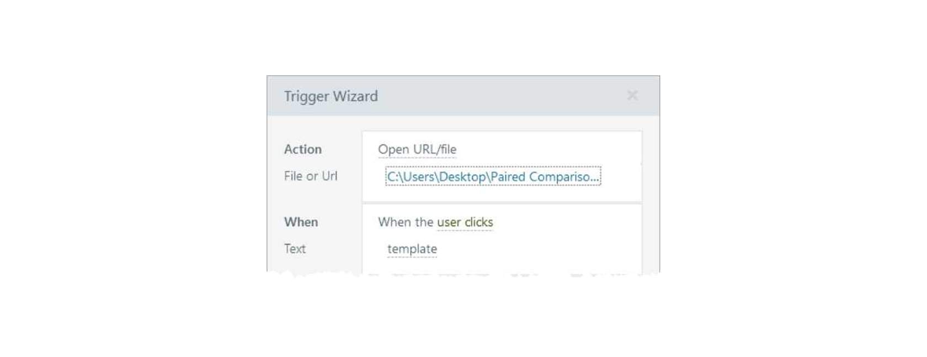The height and width of the screenshot is (357, 927).
Task: Click the word 'clicks' in trigger link
Action: (x=479, y=222)
